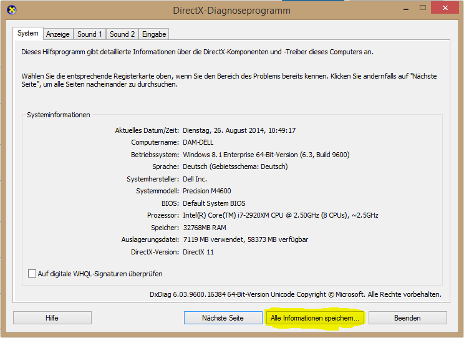The width and height of the screenshot is (464, 338).
Task: Open the Eingabe tab
Action: 154,34
